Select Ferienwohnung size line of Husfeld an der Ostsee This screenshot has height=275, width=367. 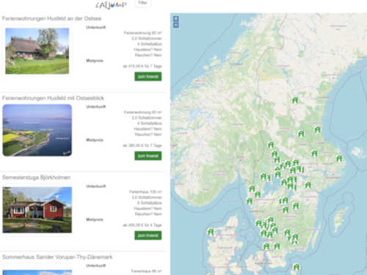[x=143, y=33]
